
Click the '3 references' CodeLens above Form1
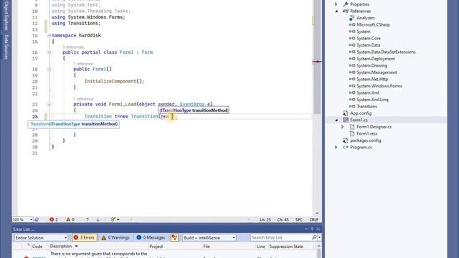(73, 47)
